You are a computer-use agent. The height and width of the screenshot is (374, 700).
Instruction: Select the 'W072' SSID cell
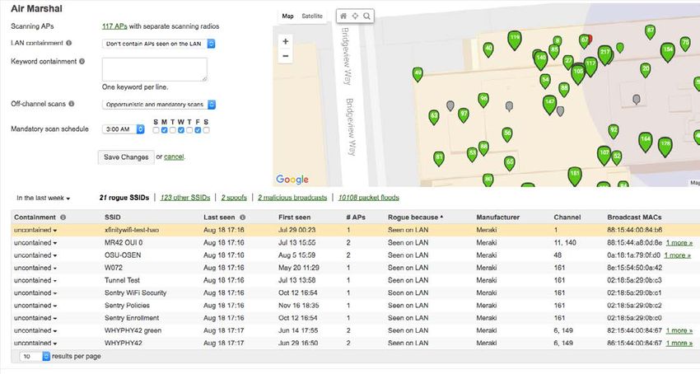[114, 268]
